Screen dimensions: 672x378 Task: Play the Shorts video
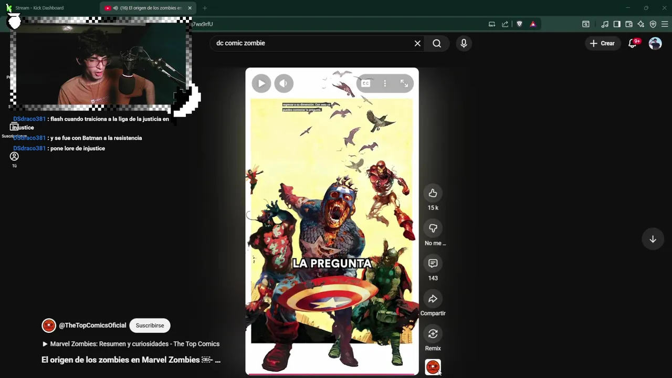(x=261, y=83)
